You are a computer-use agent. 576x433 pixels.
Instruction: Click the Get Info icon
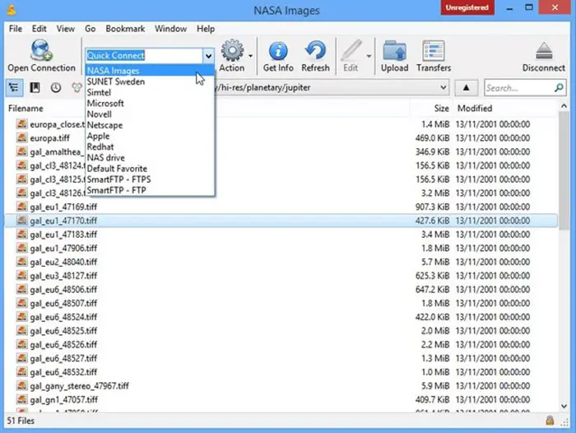click(x=278, y=51)
